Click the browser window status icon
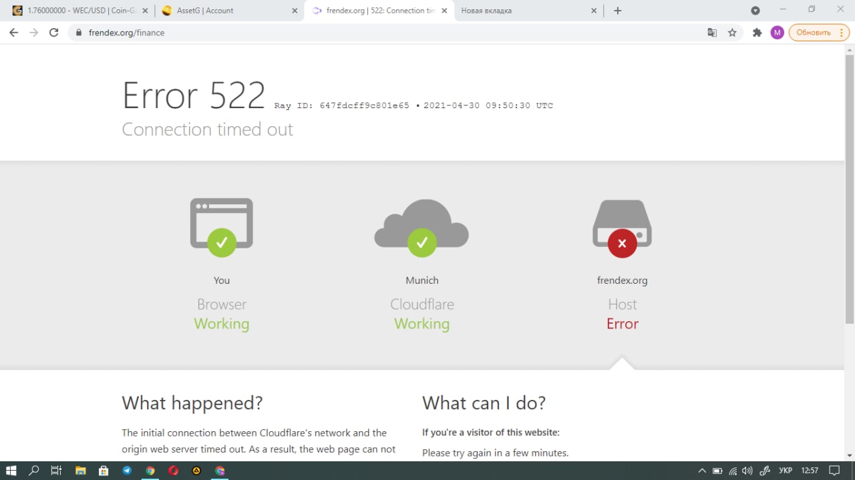The width and height of the screenshot is (855, 480). coord(222,227)
